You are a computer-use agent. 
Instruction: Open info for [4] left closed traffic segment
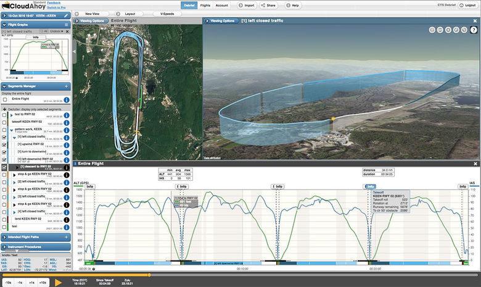click(66, 212)
